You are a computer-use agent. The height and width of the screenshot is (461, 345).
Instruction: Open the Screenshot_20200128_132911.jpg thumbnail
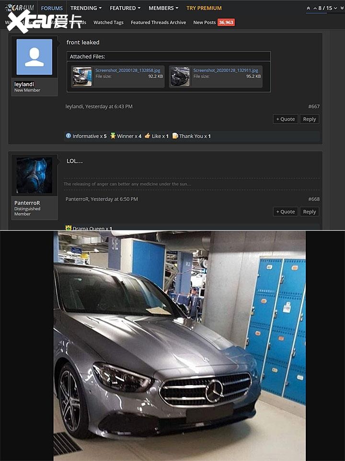[180, 76]
